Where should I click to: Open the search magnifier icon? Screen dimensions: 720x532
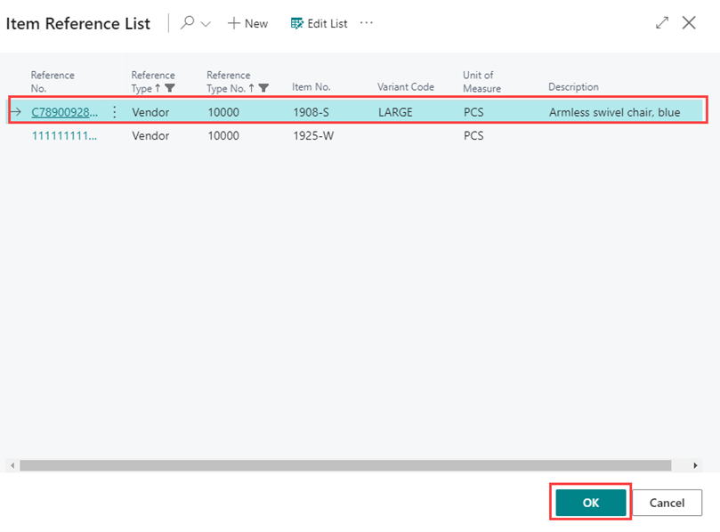point(188,22)
